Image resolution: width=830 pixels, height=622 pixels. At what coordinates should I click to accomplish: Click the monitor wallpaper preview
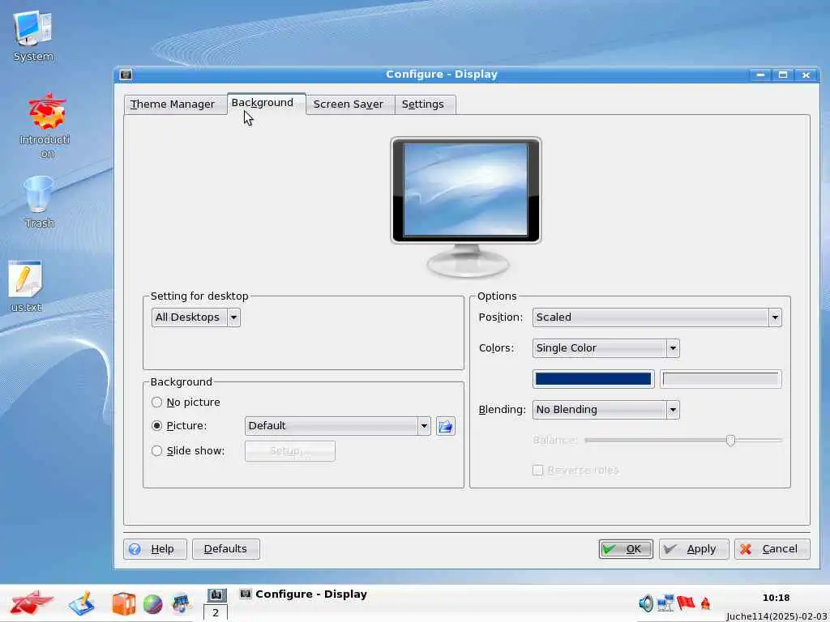click(x=466, y=190)
